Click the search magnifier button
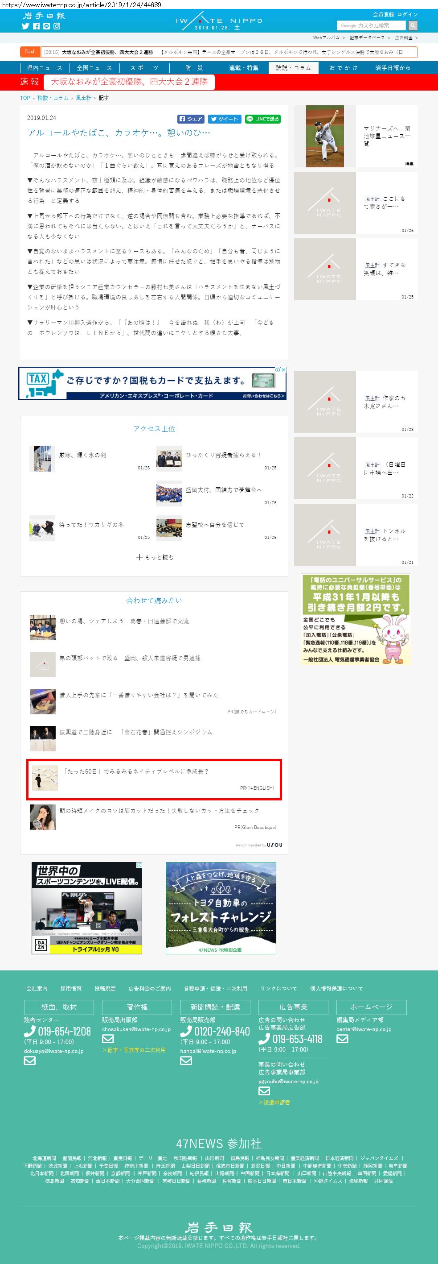Screen dimensions: 438x1264 tap(413, 25)
